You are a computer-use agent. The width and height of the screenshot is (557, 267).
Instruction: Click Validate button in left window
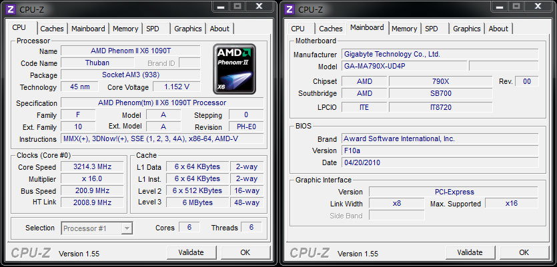191,252
